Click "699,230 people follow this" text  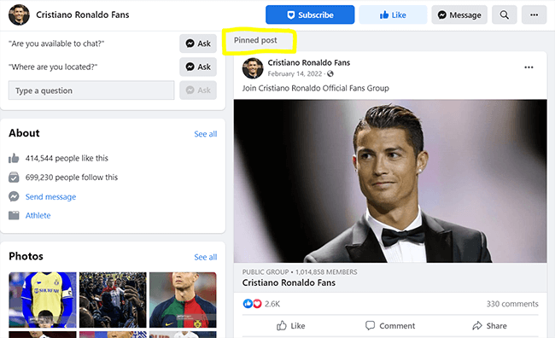point(72,178)
